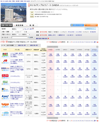Open the minimum budget dropdown
Screen dimensions: 100x123
coord(16,35)
